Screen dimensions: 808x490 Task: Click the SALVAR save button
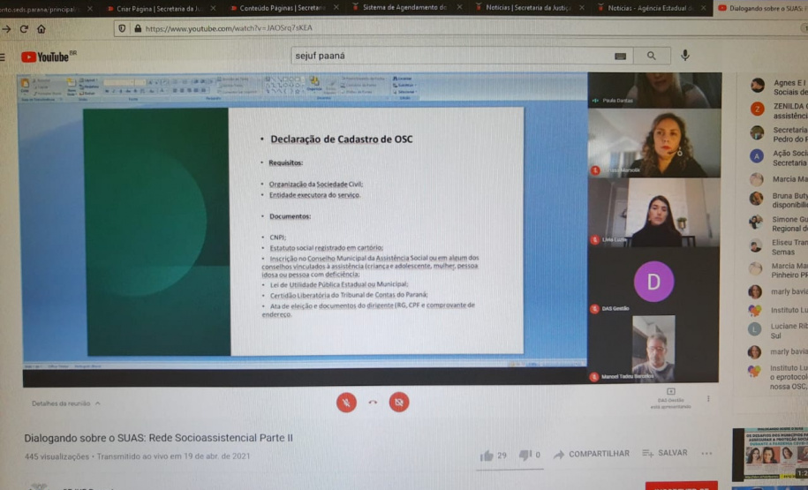[x=665, y=453]
